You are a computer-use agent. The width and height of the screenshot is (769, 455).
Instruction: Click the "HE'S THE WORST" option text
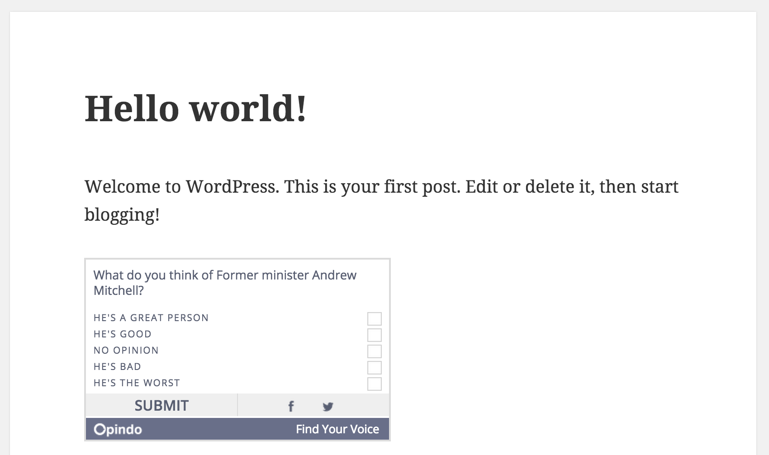coord(137,383)
